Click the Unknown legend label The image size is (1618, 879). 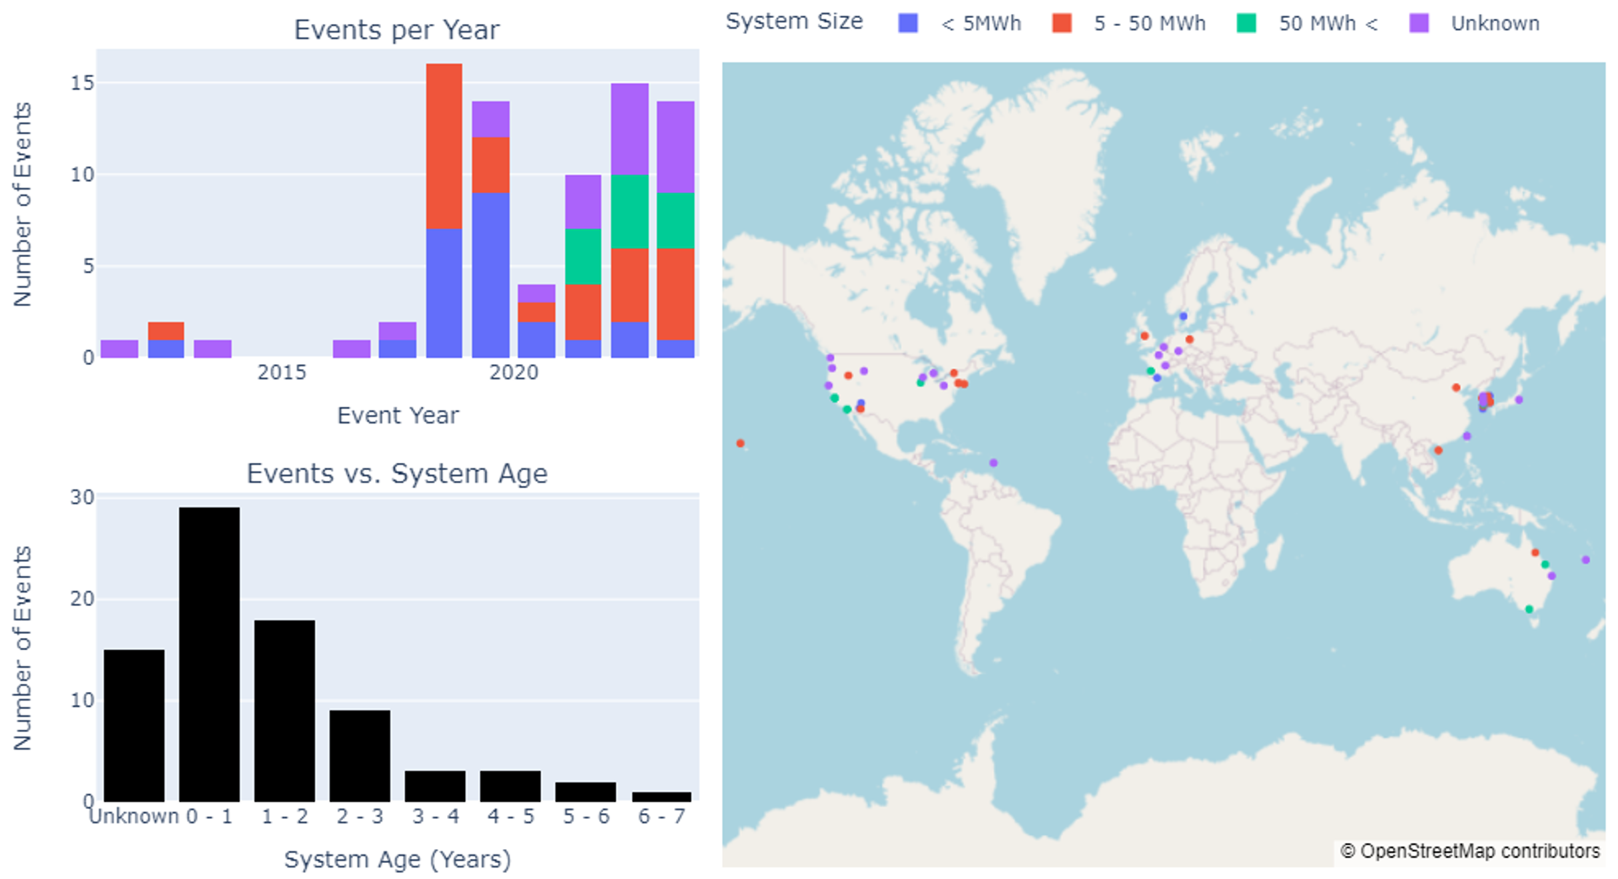(x=1495, y=23)
